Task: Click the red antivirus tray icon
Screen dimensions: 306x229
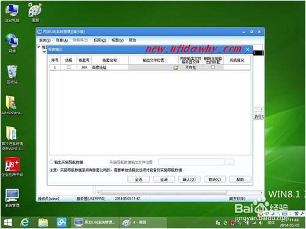Action: (x=232, y=223)
